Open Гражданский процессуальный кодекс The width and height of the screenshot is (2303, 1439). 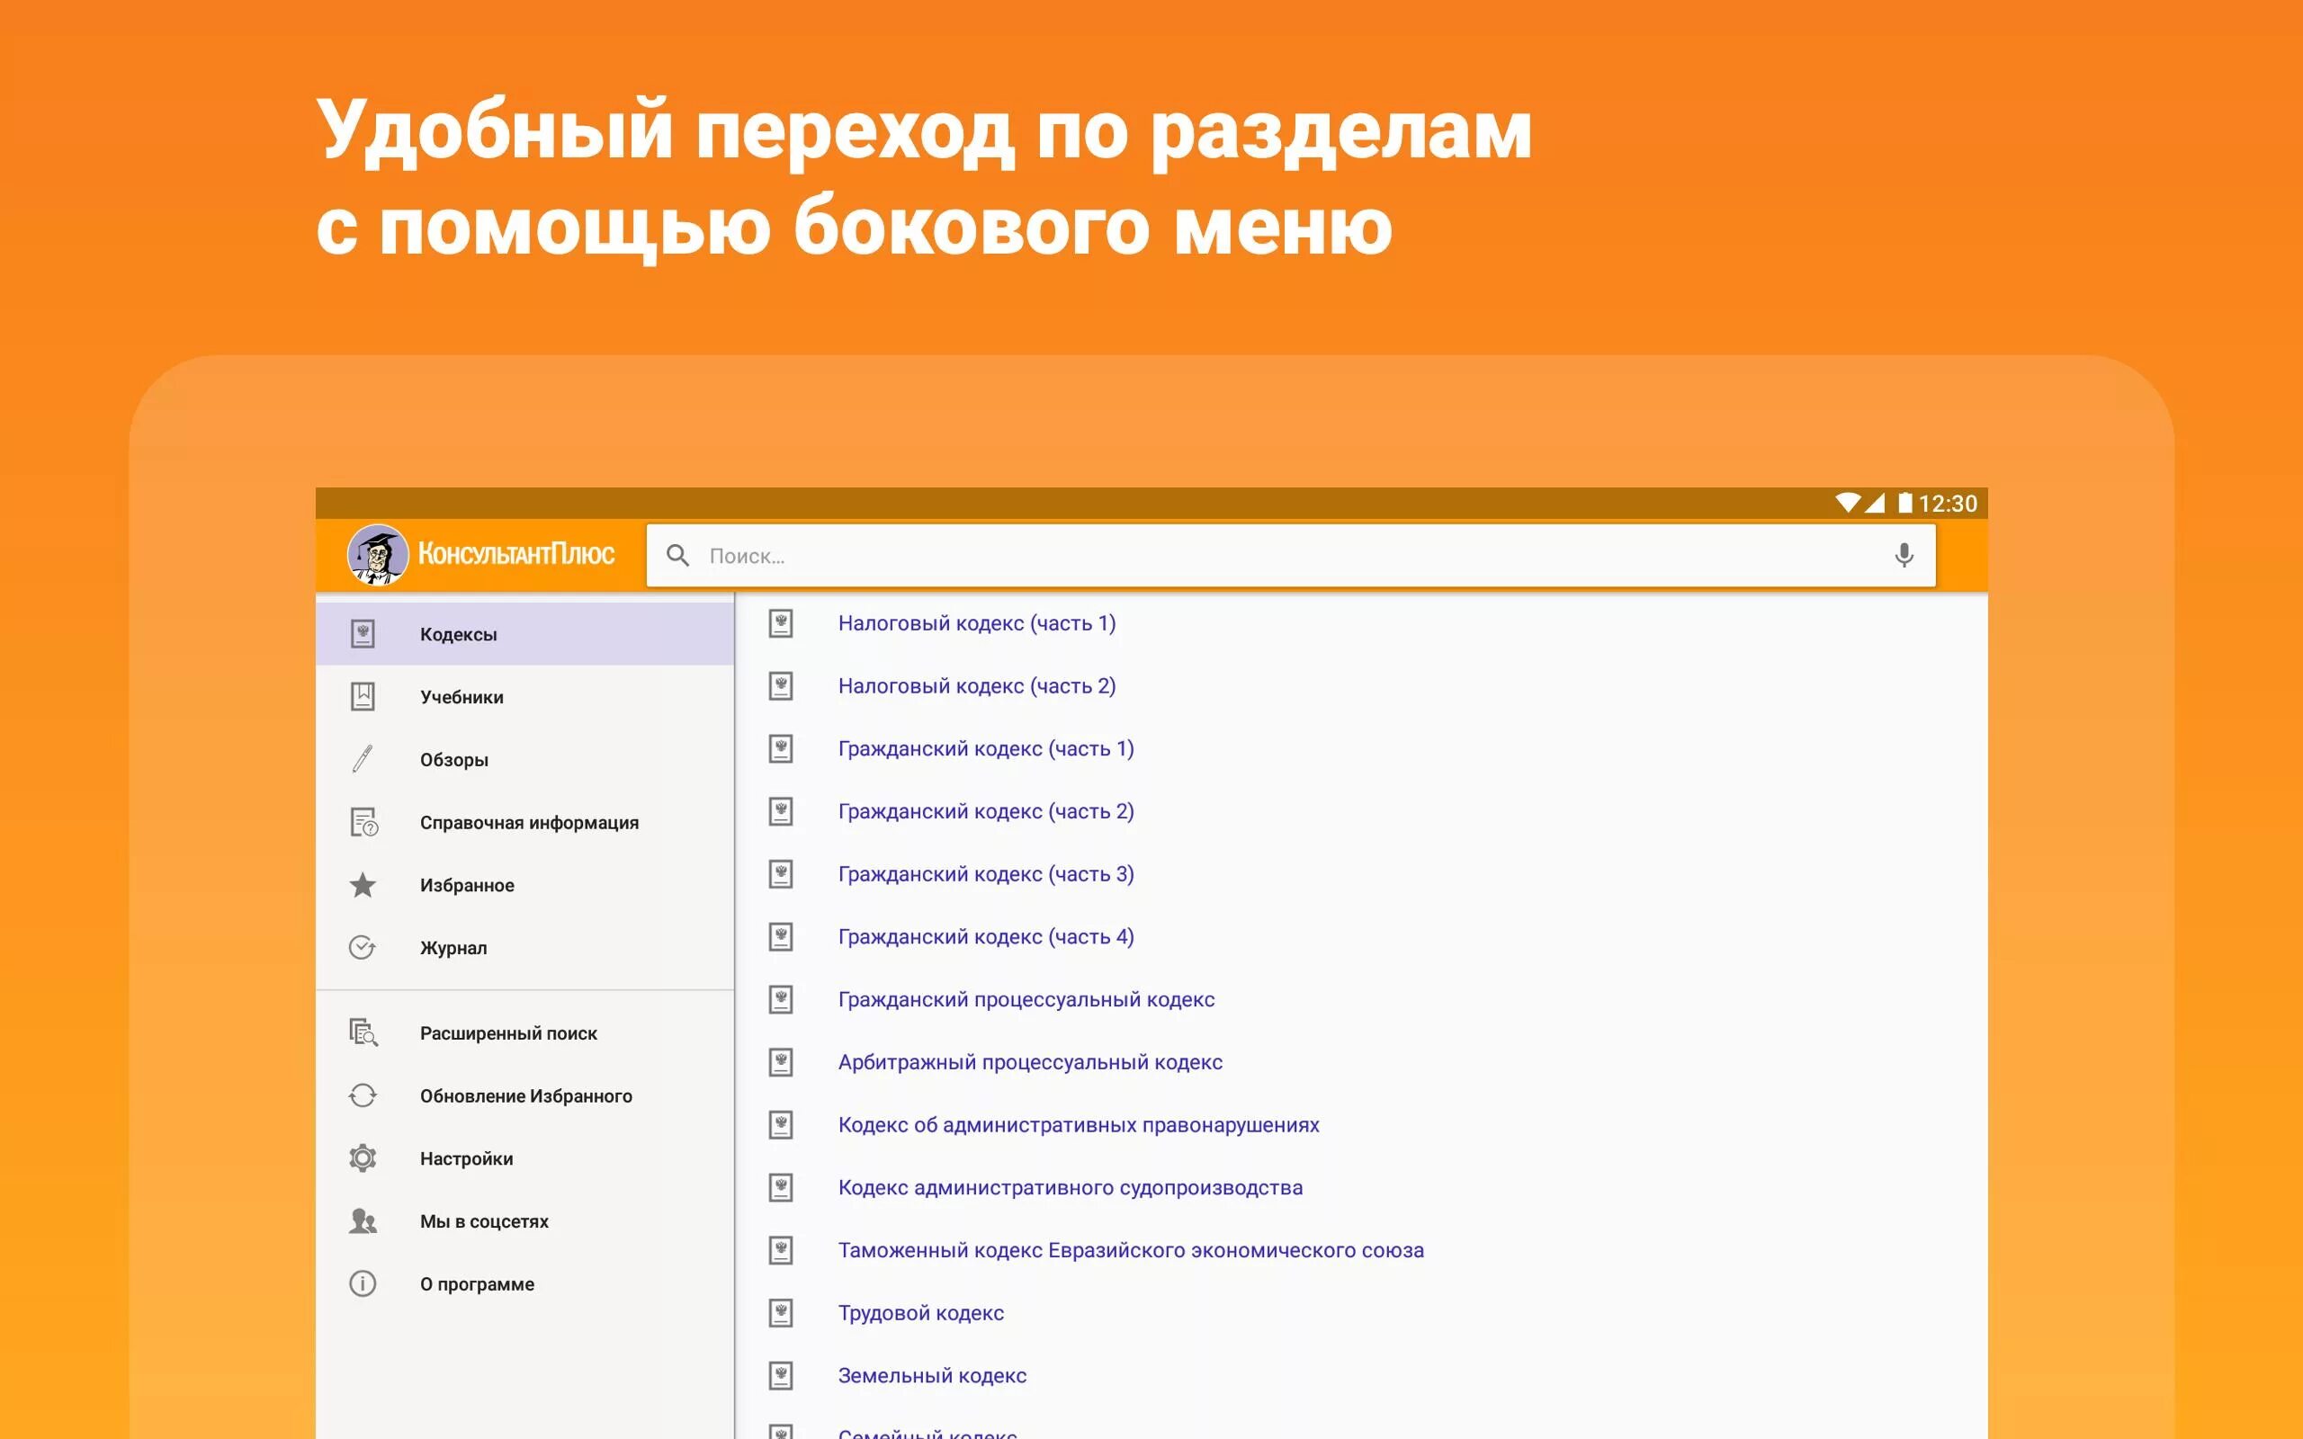1026,999
